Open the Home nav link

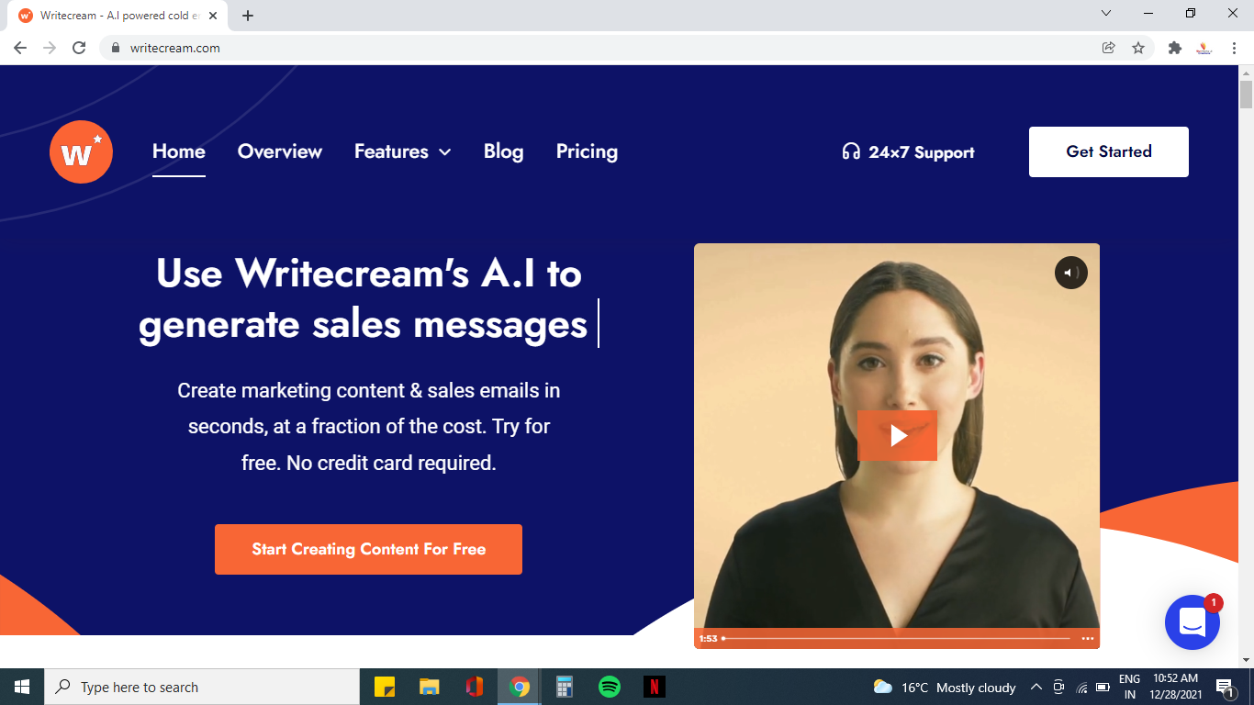[179, 151]
